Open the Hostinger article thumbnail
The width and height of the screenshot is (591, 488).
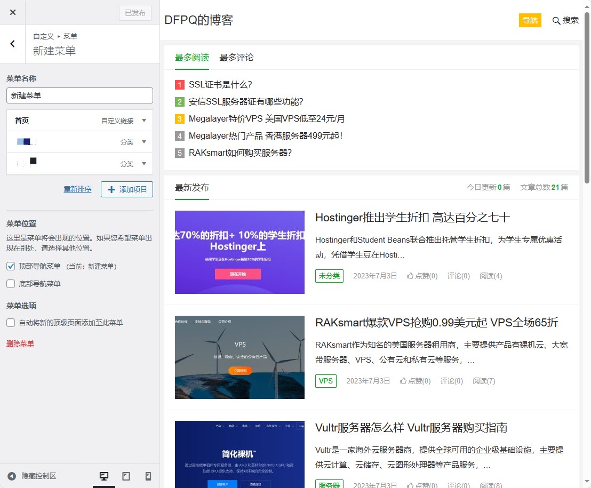239,252
